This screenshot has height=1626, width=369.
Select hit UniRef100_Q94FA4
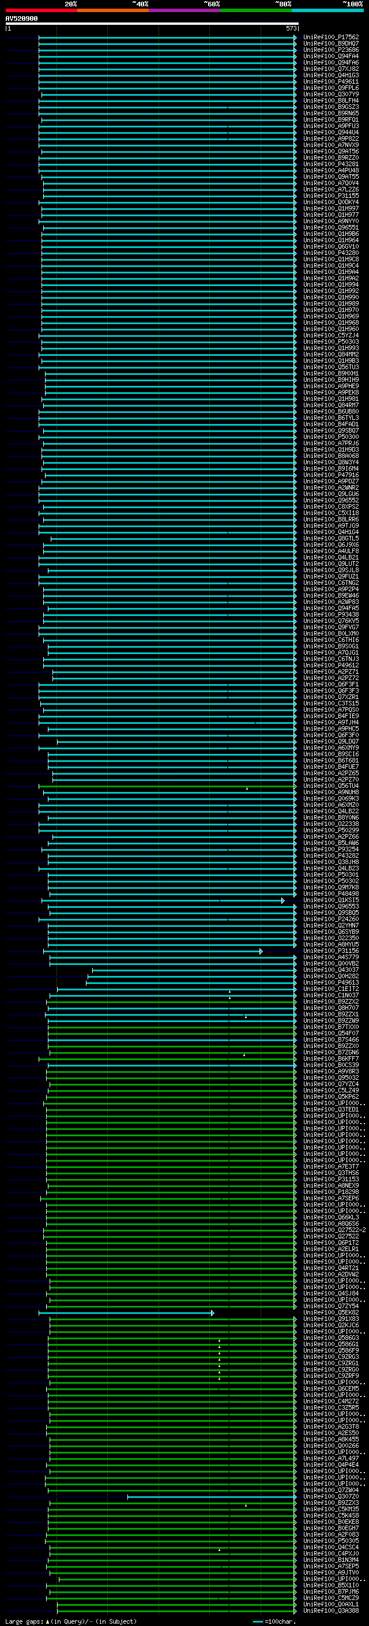pyautogui.click(x=330, y=56)
